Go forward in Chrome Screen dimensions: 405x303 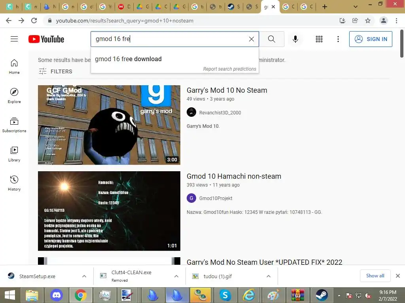coord(21,21)
